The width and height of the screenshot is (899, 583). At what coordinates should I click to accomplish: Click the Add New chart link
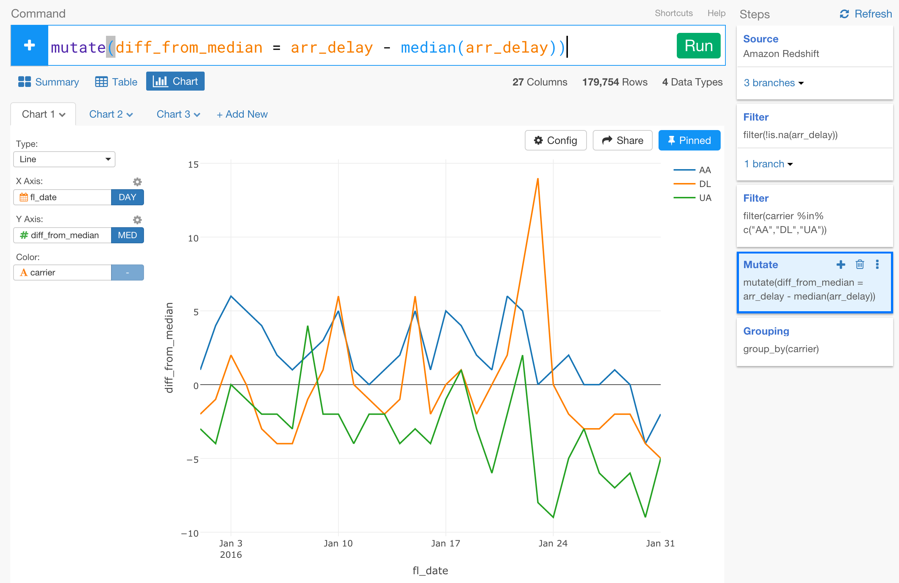click(x=242, y=114)
